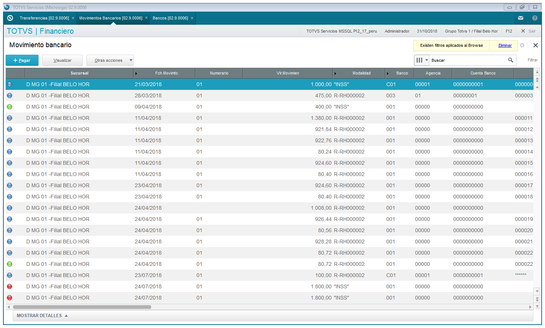545x328 pixels.
Task: Click the F12 button
Action: click(x=509, y=31)
